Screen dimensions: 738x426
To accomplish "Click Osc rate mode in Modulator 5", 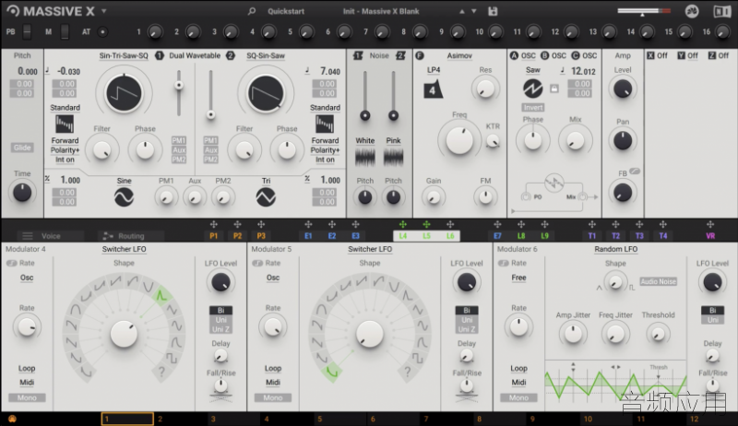I will click(273, 278).
